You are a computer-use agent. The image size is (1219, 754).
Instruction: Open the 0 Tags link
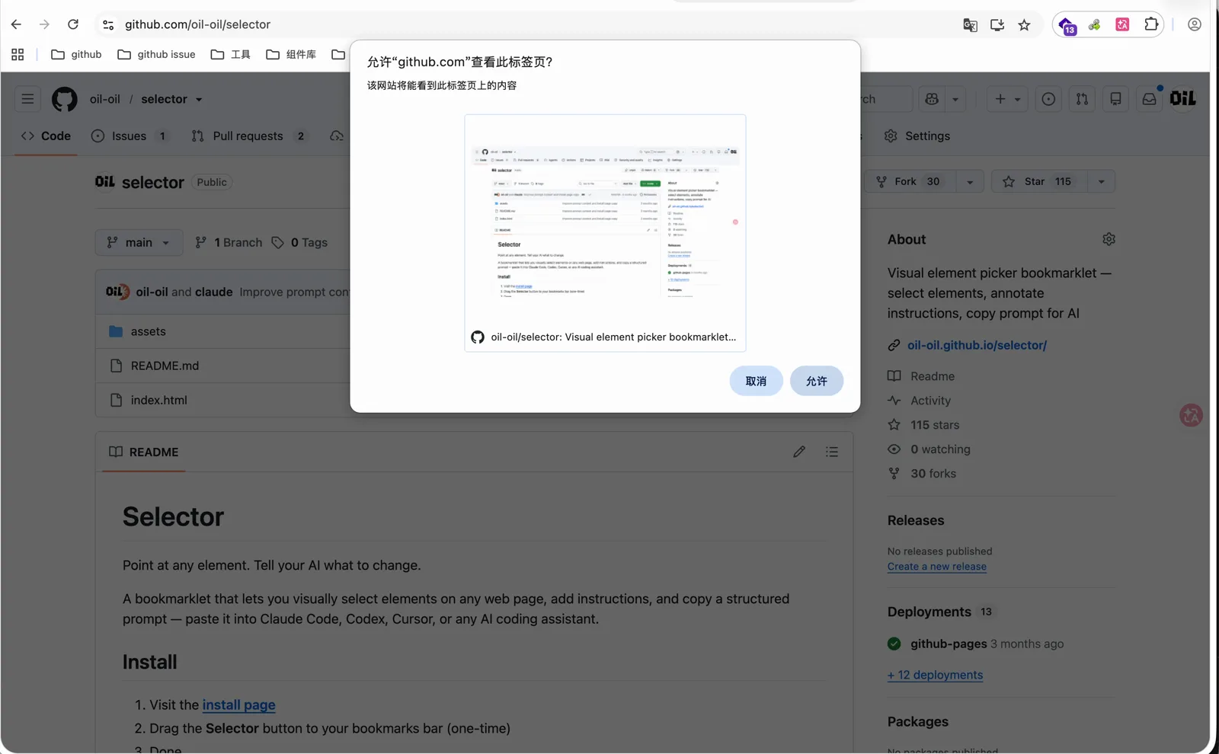pyautogui.click(x=300, y=242)
